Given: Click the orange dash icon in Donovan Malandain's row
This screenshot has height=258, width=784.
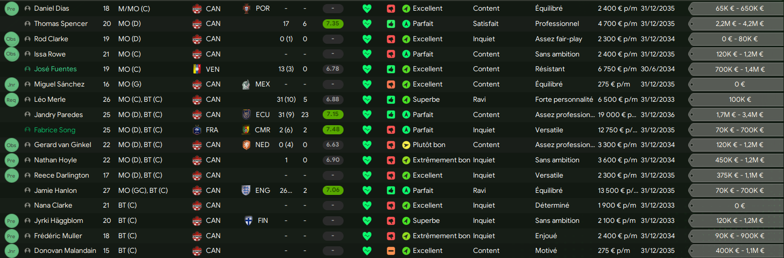Looking at the screenshot, I should pos(391,251).
